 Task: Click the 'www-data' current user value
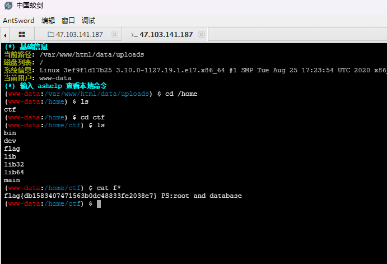(55, 78)
